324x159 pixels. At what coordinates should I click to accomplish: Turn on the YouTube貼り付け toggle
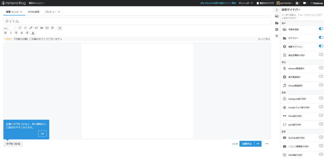321,137
